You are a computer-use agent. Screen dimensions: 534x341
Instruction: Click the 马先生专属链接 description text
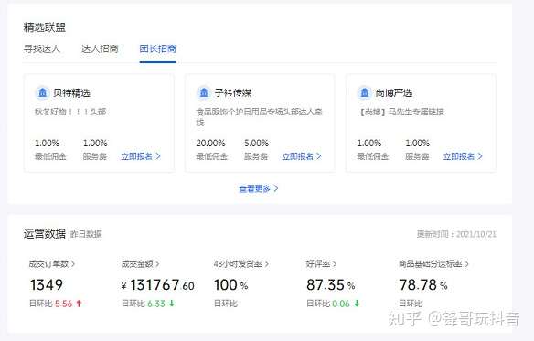click(401, 112)
